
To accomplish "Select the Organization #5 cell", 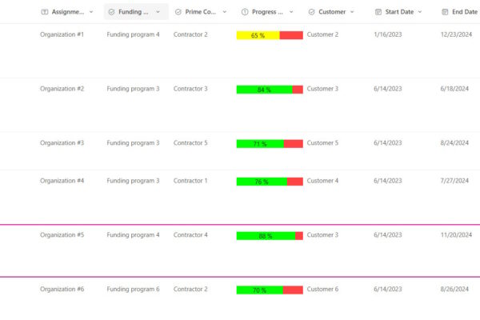I will [x=62, y=235].
